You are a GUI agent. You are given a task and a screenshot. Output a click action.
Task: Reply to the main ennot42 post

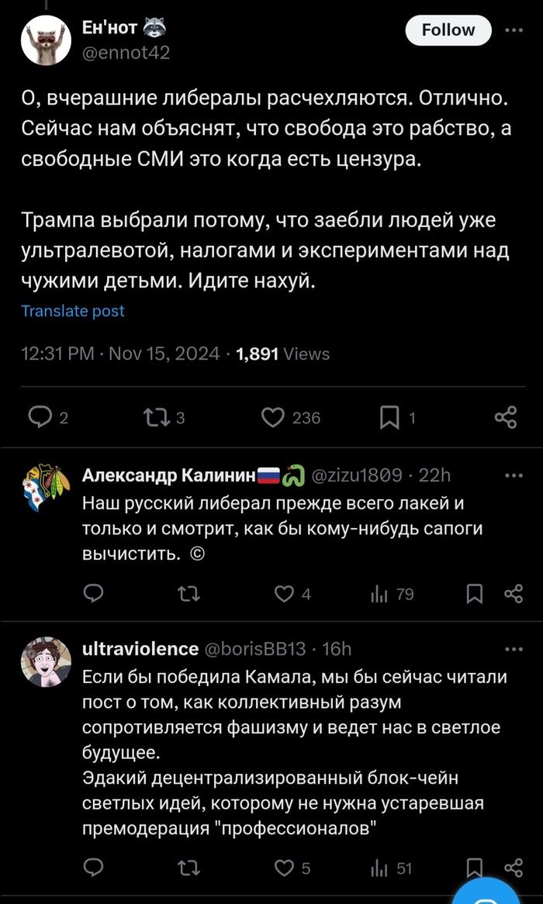point(40,418)
